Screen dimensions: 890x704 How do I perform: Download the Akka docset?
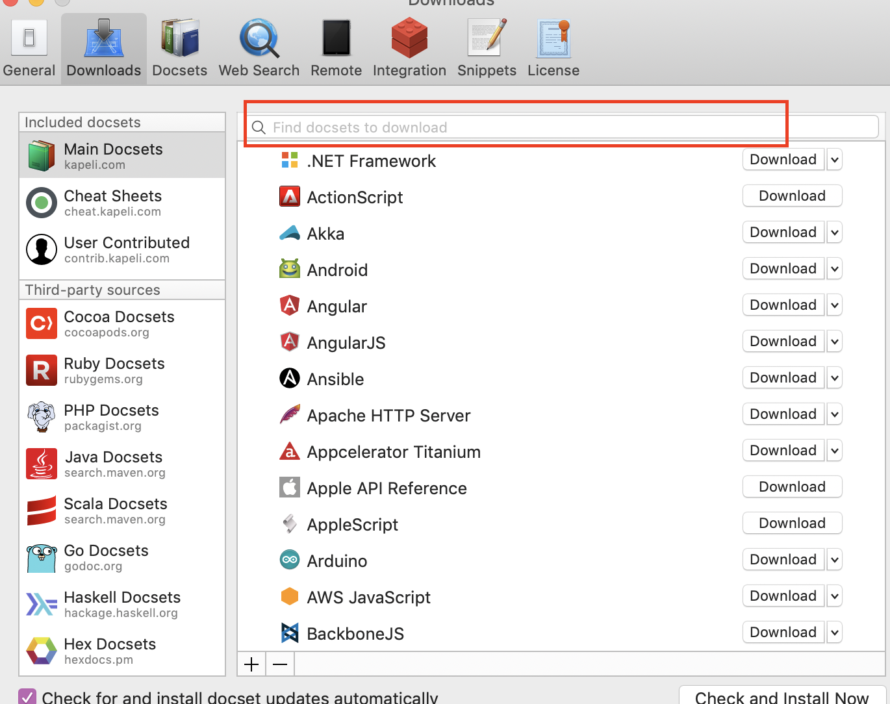point(783,232)
